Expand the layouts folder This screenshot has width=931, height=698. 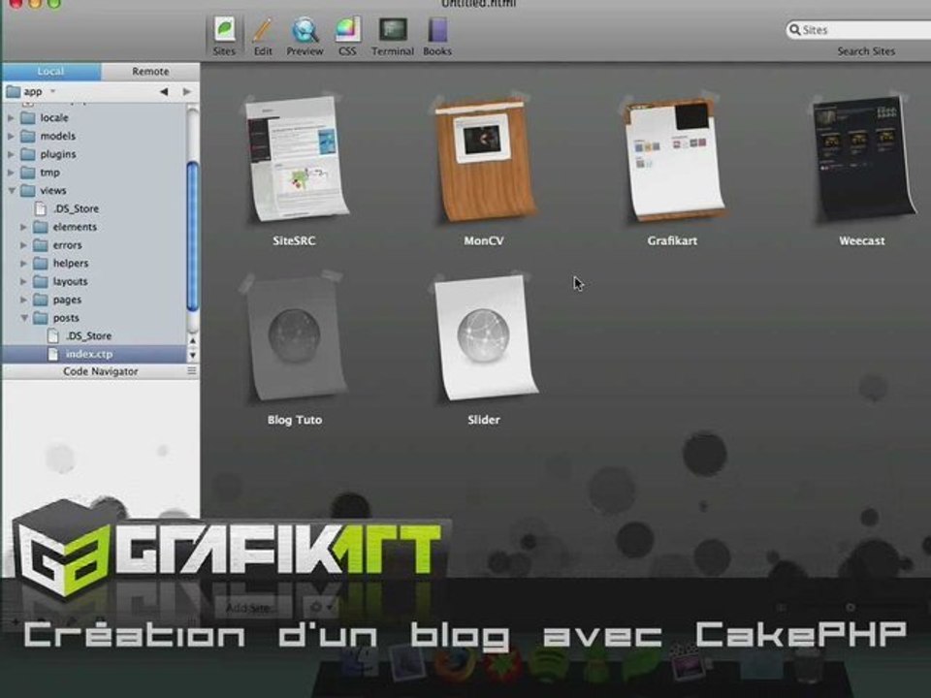[23, 281]
